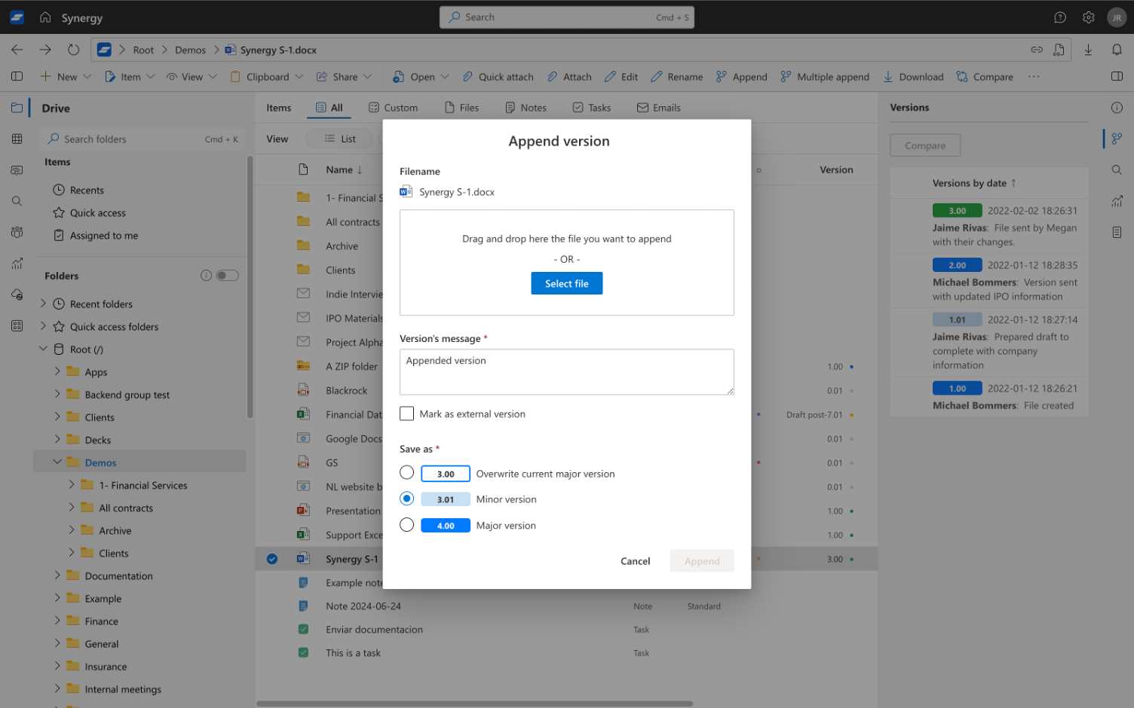
Task: Click the top Search bar
Action: pos(567,17)
